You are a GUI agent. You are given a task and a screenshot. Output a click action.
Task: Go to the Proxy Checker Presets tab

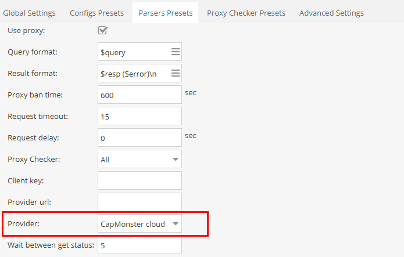[246, 13]
